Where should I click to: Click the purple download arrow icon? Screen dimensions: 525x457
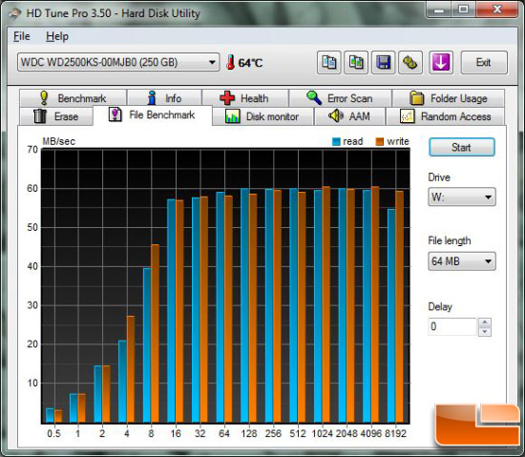441,63
